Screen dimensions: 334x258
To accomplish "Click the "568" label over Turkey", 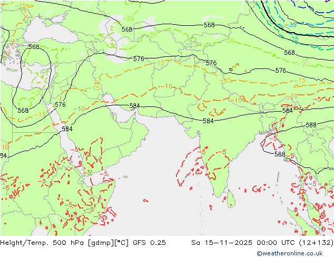I will (x=34, y=47).
